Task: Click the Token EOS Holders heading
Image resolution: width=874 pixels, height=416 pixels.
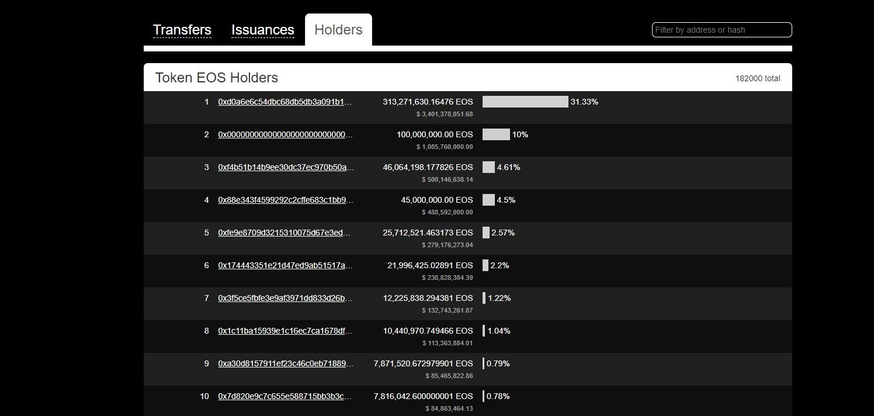Action: click(x=216, y=78)
